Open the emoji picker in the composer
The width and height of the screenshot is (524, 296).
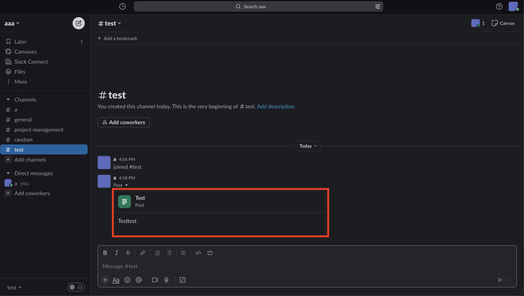pos(127,280)
